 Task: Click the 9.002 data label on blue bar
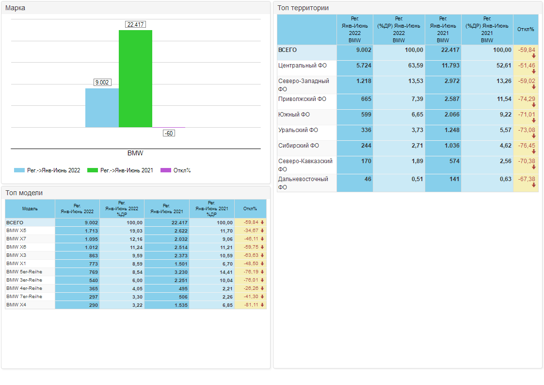pos(102,83)
